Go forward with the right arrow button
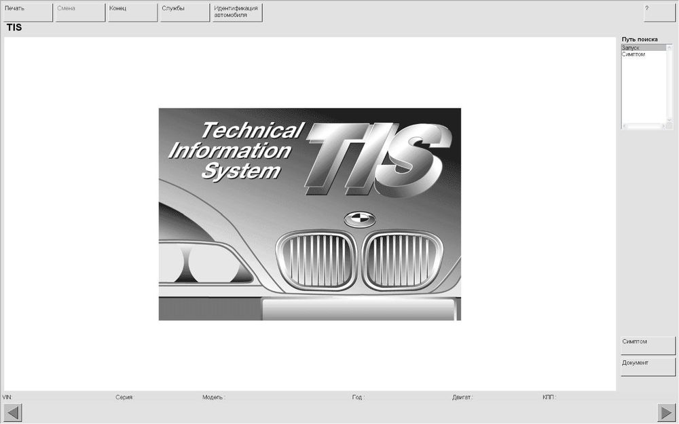 tap(667, 412)
